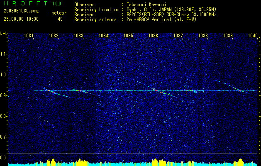The image size is (261, 166).
Task: Click the yellow intensity peak below 1039
Action: 240,162
